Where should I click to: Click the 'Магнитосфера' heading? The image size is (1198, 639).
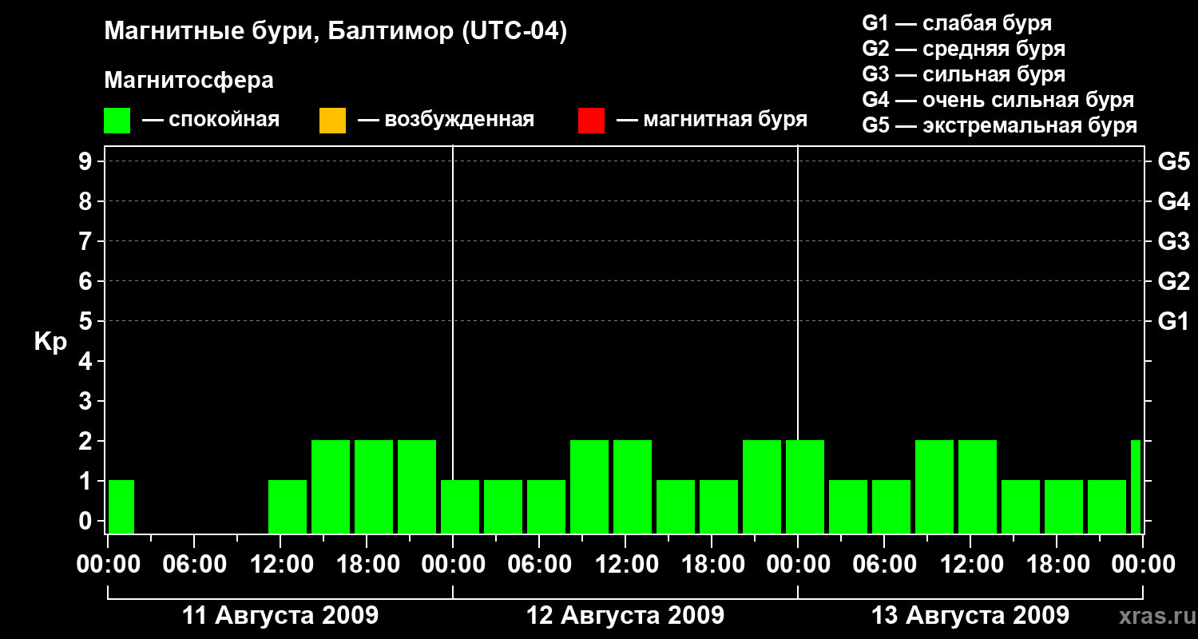188,81
